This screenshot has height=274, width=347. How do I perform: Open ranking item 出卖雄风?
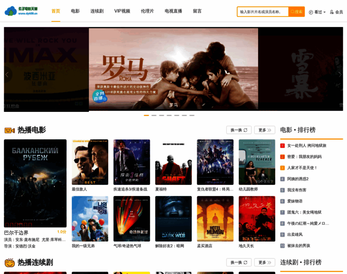[x=295, y=234]
